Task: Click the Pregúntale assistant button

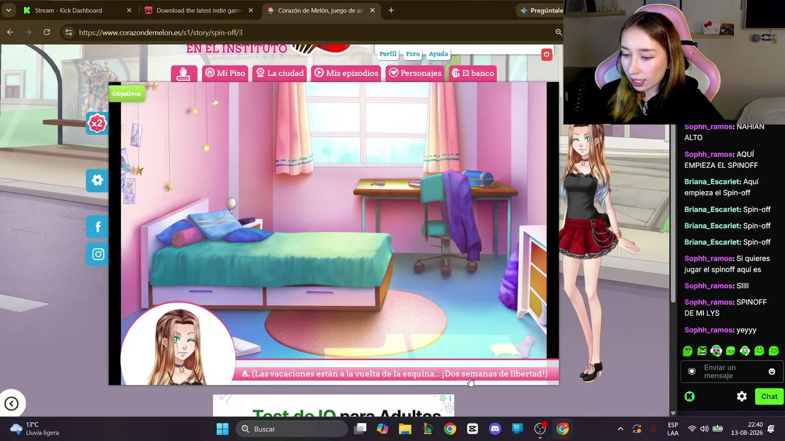Action: [542, 10]
